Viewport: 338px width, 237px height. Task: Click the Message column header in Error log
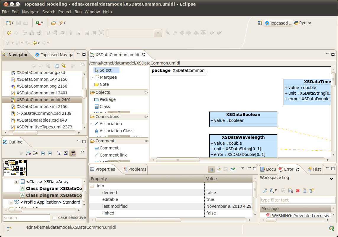pyautogui.click(x=296, y=209)
